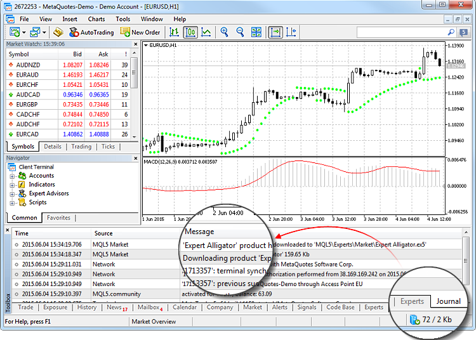Click the Client Terminal icon in Navigator

[x=12, y=167]
